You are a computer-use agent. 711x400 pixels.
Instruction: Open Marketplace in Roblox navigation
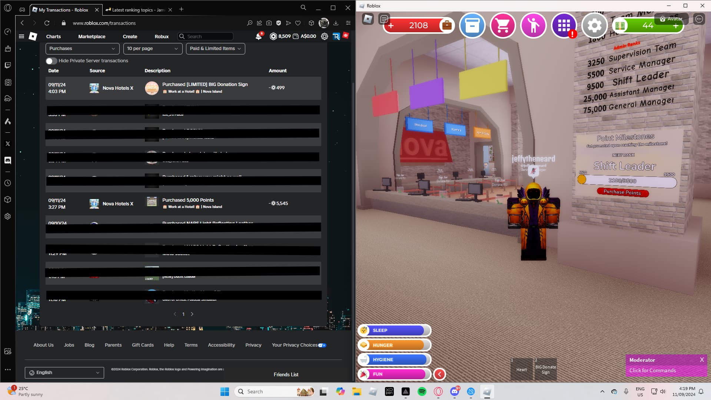pos(92,36)
